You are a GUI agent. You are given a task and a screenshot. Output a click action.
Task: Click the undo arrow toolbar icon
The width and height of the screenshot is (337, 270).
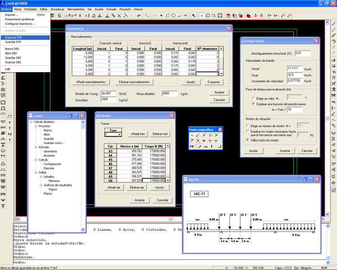click(139, 15)
